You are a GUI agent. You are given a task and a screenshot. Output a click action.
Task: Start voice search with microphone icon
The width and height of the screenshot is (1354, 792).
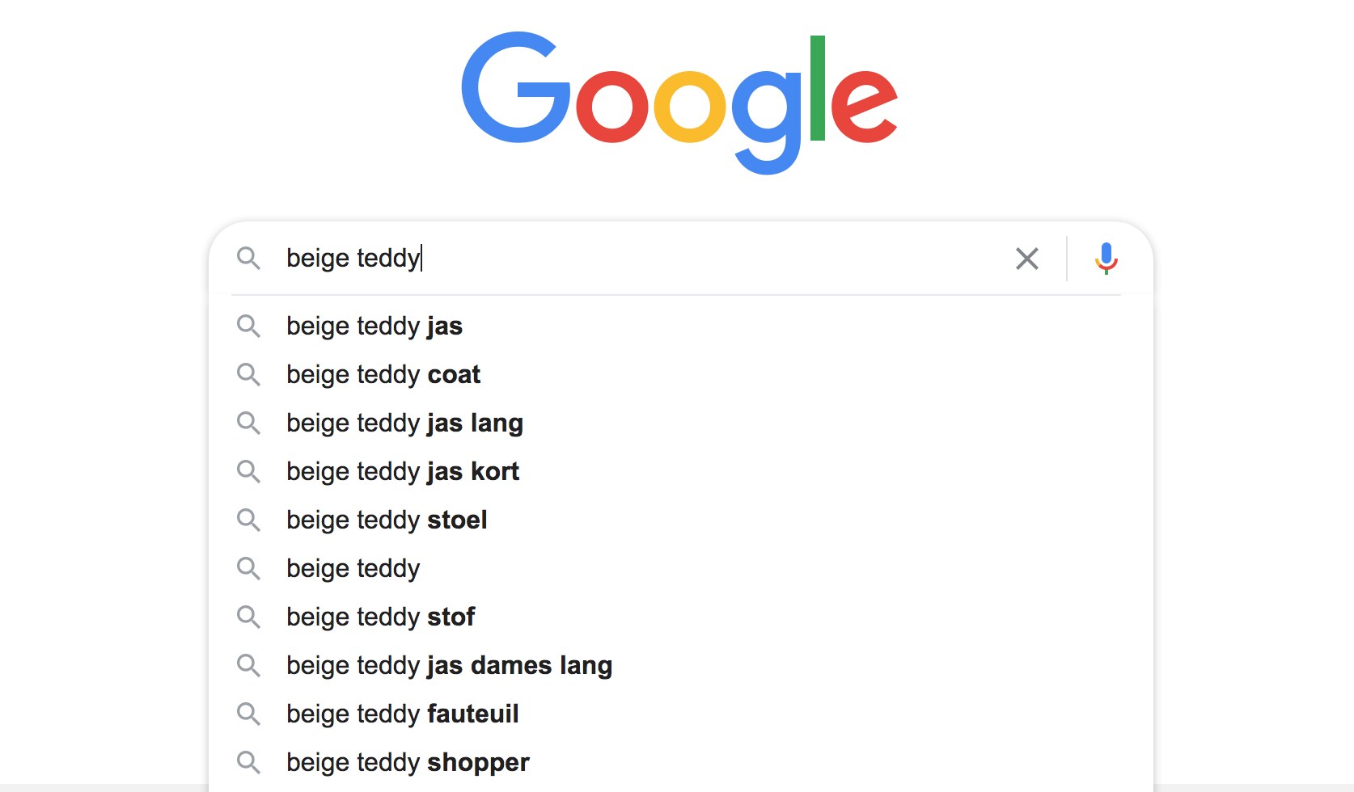(x=1106, y=259)
